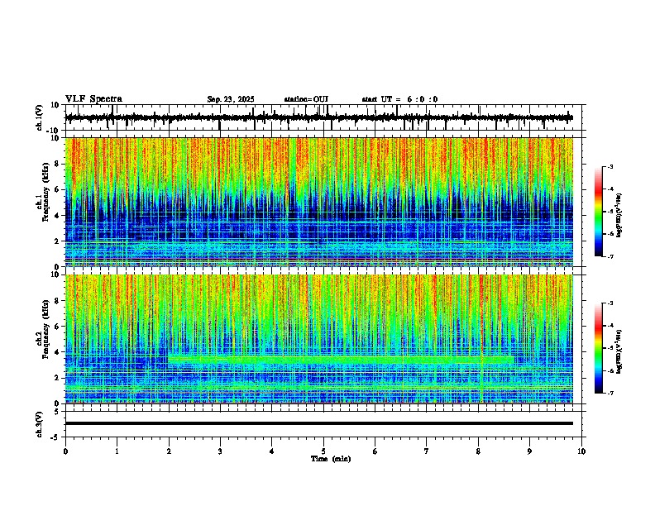Click the ch.2 colorbar "-3" tick label
This screenshot has width=655, height=506.
(610, 303)
